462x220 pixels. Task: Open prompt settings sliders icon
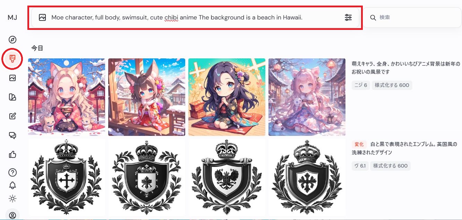348,17
